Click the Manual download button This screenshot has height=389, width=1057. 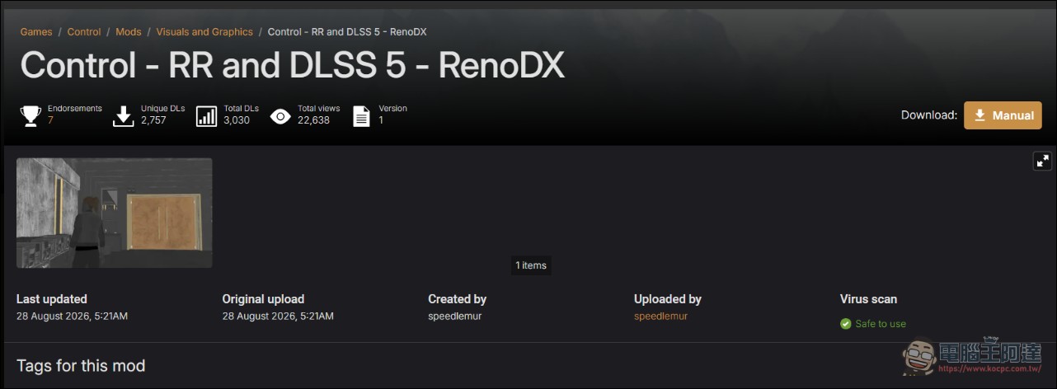click(x=1003, y=115)
